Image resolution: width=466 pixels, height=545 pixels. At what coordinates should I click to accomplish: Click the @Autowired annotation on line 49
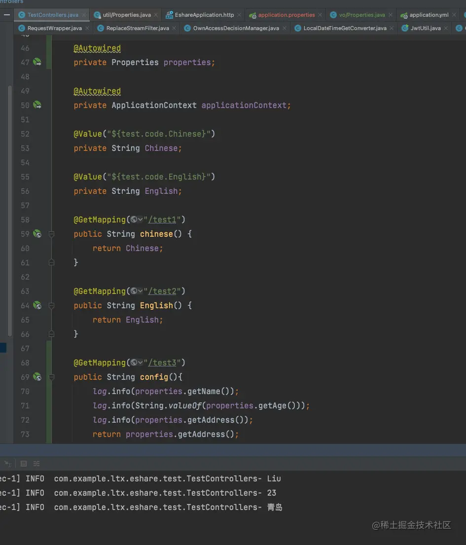(x=97, y=91)
